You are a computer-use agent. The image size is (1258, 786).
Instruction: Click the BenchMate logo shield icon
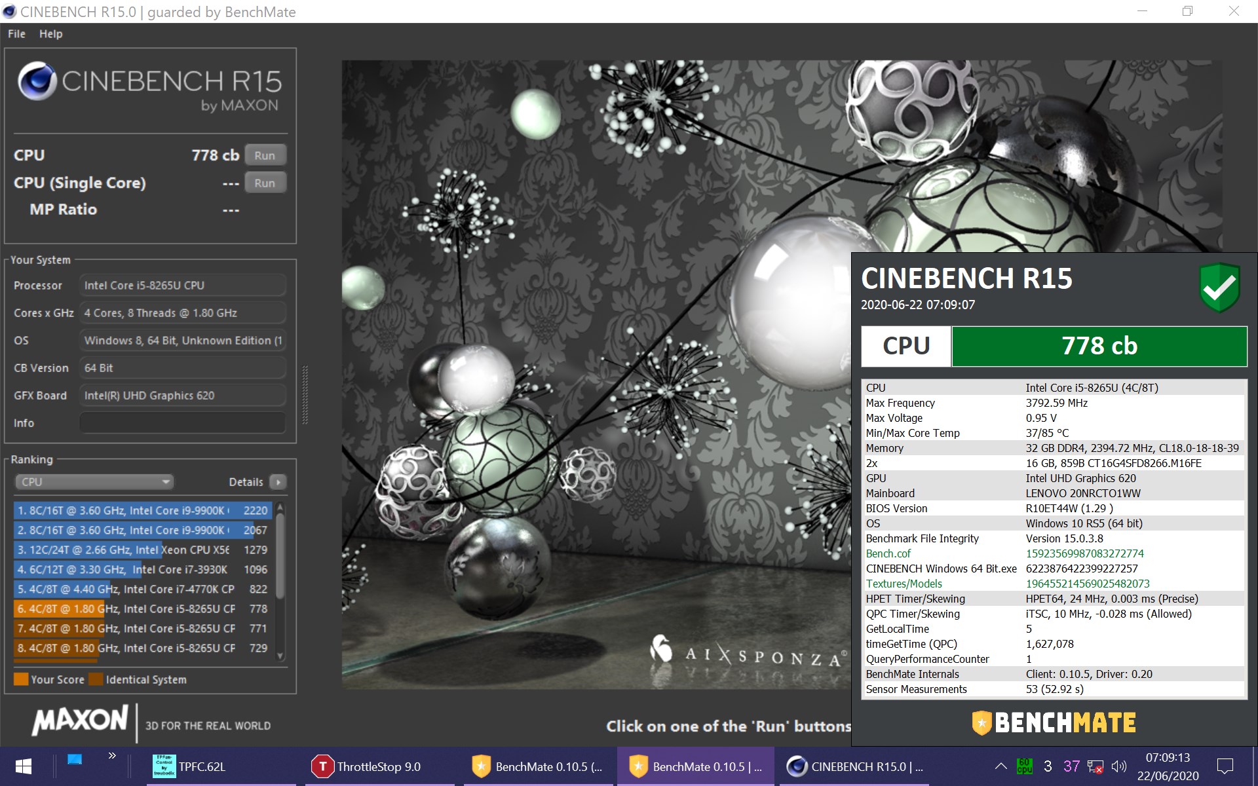[982, 723]
